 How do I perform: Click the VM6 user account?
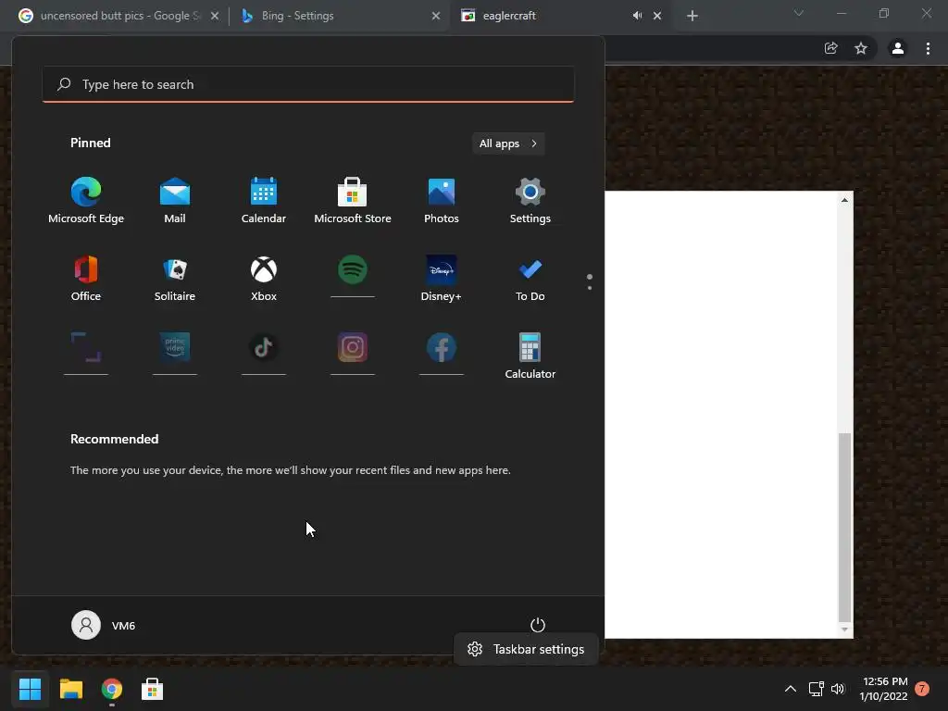[x=104, y=625]
